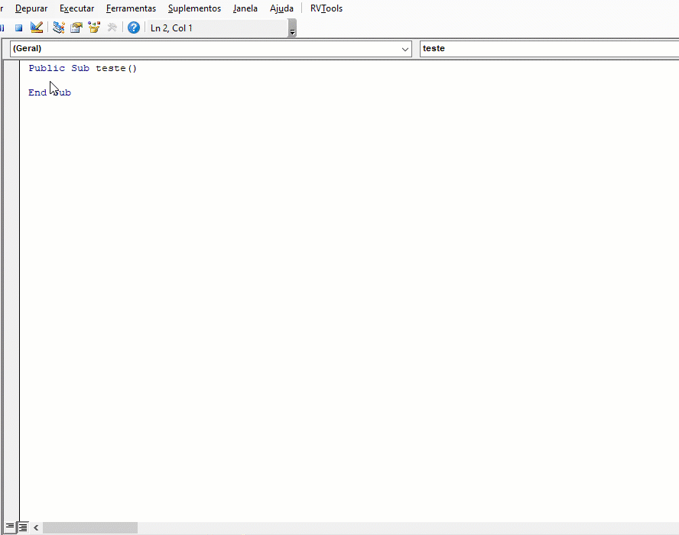Toggle Full Module View at bottom left
The height and width of the screenshot is (535, 679).
coord(23,527)
